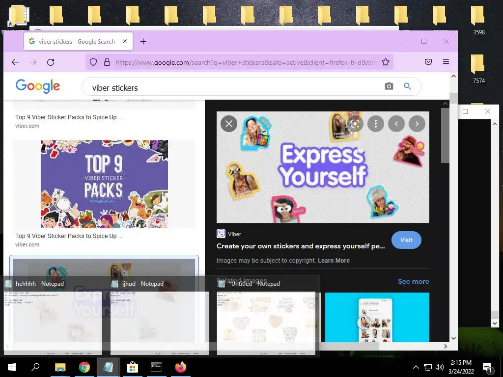Open the volume control tray icon

click(440, 367)
